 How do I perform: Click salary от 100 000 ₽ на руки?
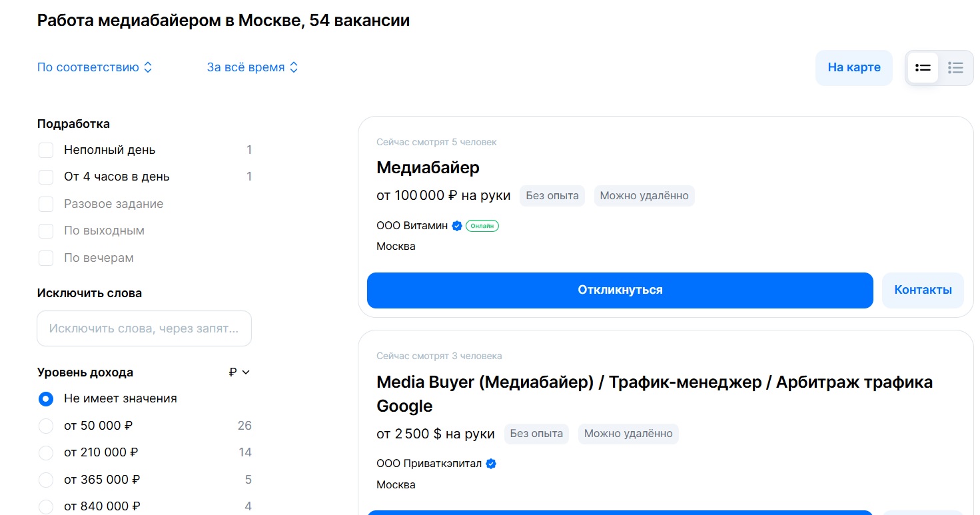coord(444,196)
